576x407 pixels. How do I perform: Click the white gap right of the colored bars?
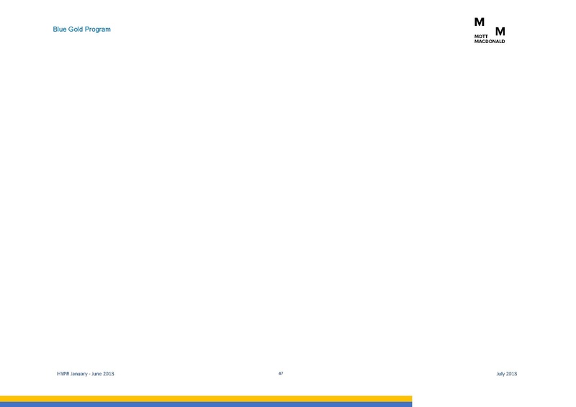pyautogui.click(x=494, y=401)
